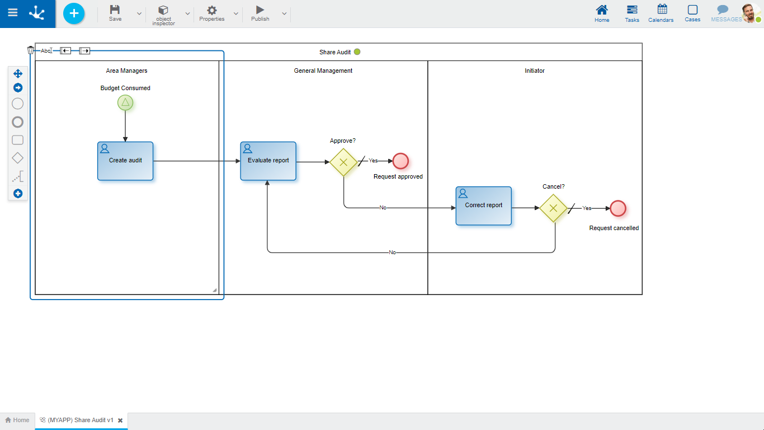Image resolution: width=764 pixels, height=430 pixels.
Task: Open the hamburger main menu
Action: 12,13
